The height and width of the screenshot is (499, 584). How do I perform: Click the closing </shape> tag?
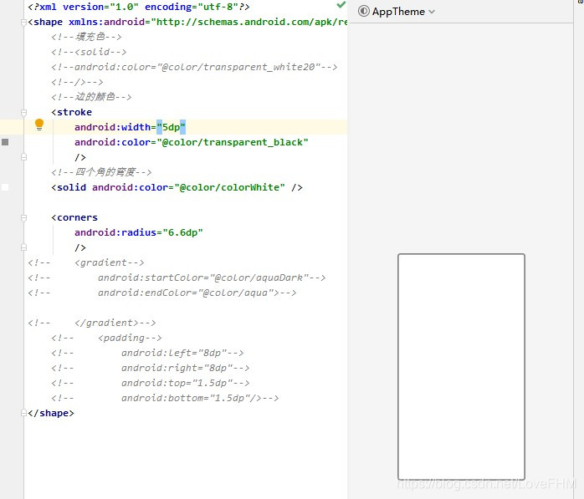[x=51, y=413]
